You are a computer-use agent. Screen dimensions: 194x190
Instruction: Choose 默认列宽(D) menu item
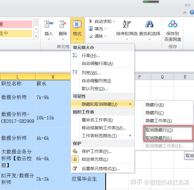point(102,88)
